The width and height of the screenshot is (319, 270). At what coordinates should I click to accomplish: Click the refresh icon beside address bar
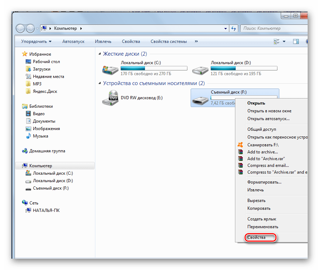click(234, 28)
